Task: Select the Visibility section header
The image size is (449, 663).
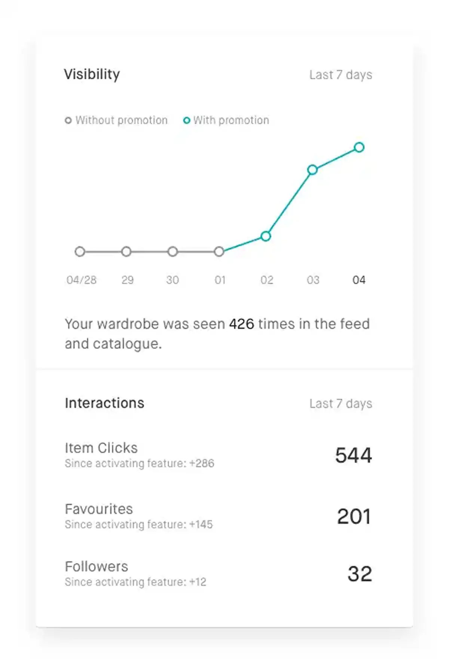Action: coord(92,74)
